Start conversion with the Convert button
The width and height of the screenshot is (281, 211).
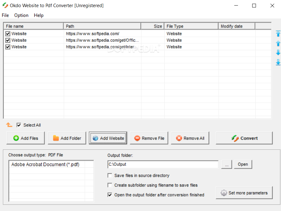click(x=244, y=138)
